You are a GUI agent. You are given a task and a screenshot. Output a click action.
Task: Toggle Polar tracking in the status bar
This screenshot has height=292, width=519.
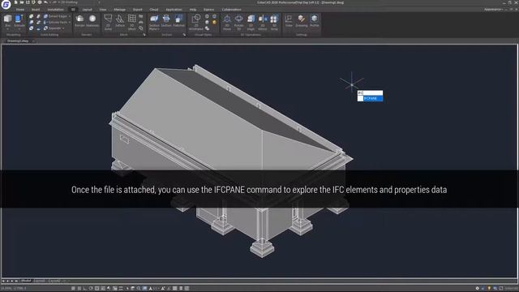pos(91,289)
